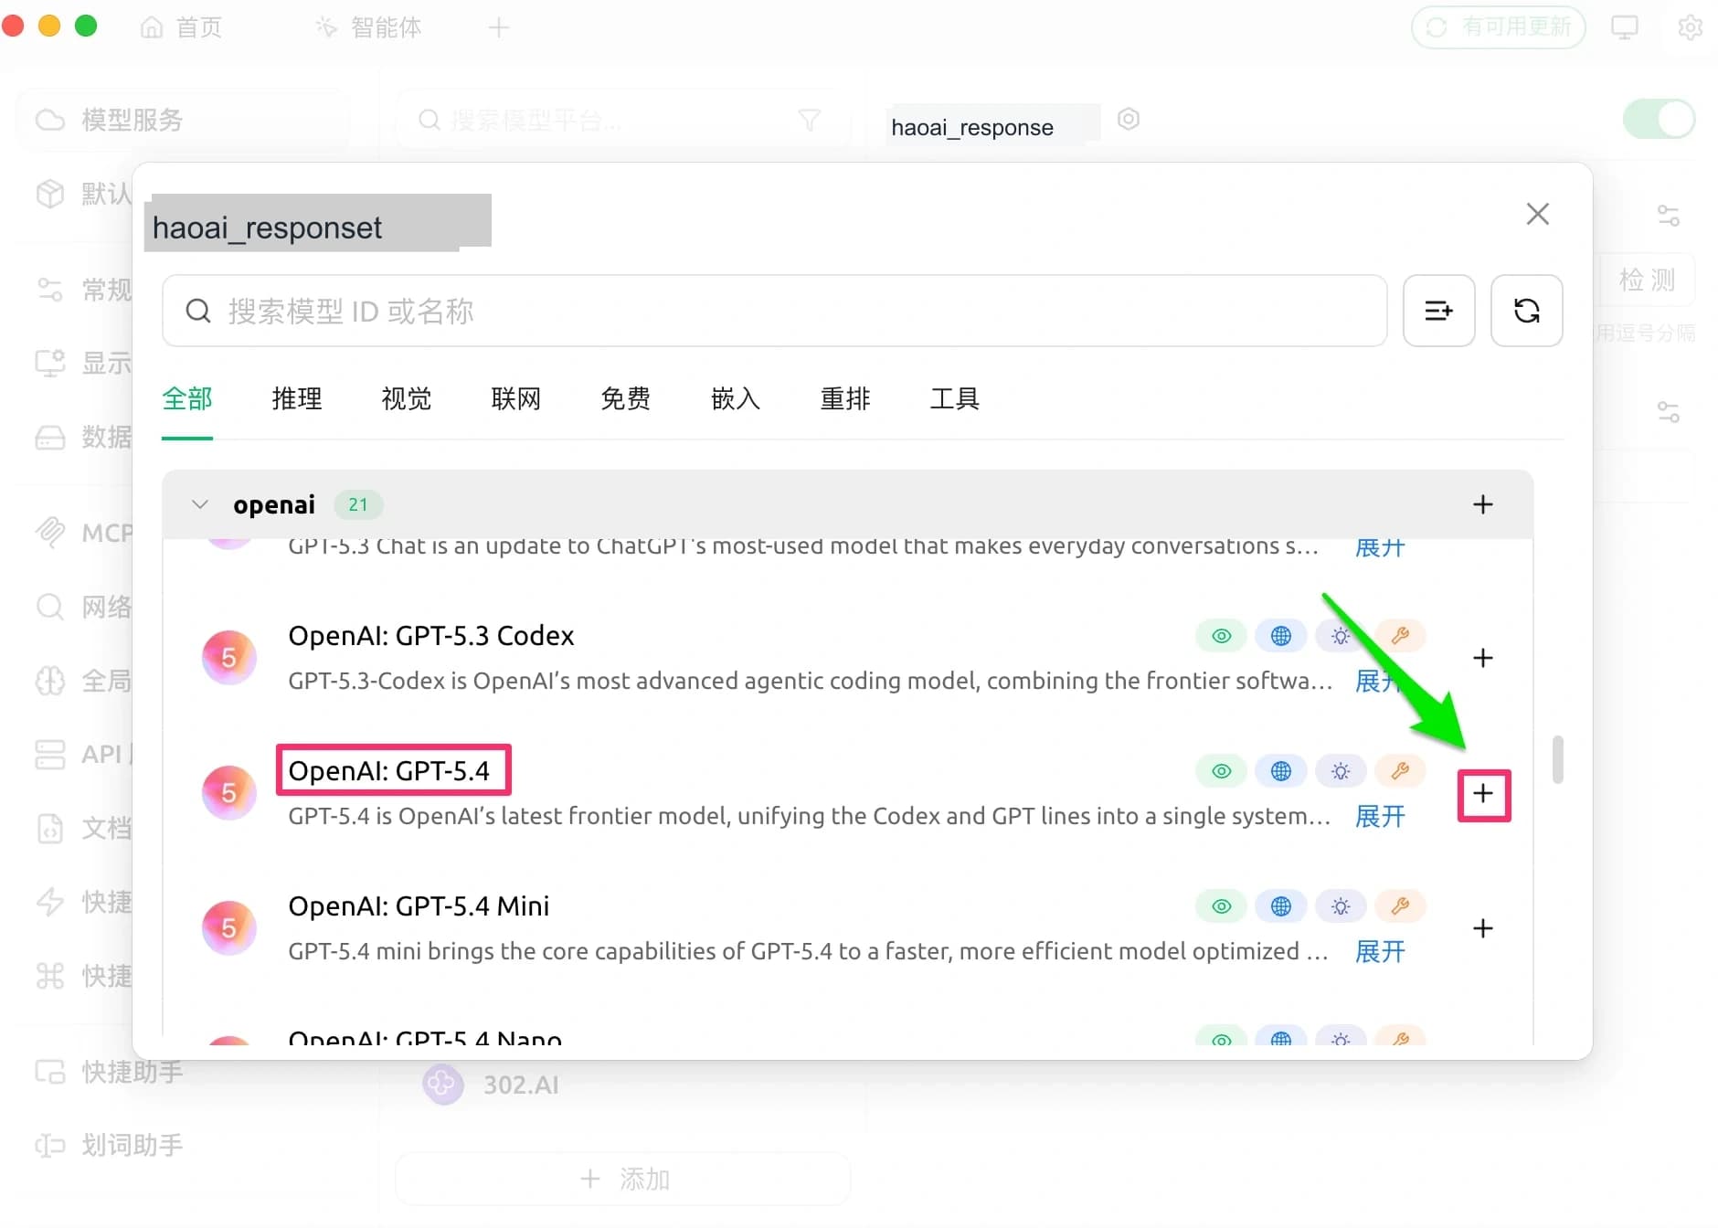Add all models in openai group
The width and height of the screenshot is (1718, 1228).
(1483, 504)
